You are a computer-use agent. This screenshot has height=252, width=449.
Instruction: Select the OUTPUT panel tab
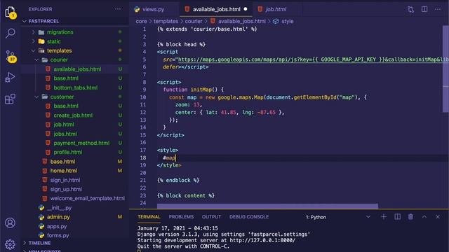click(x=211, y=217)
